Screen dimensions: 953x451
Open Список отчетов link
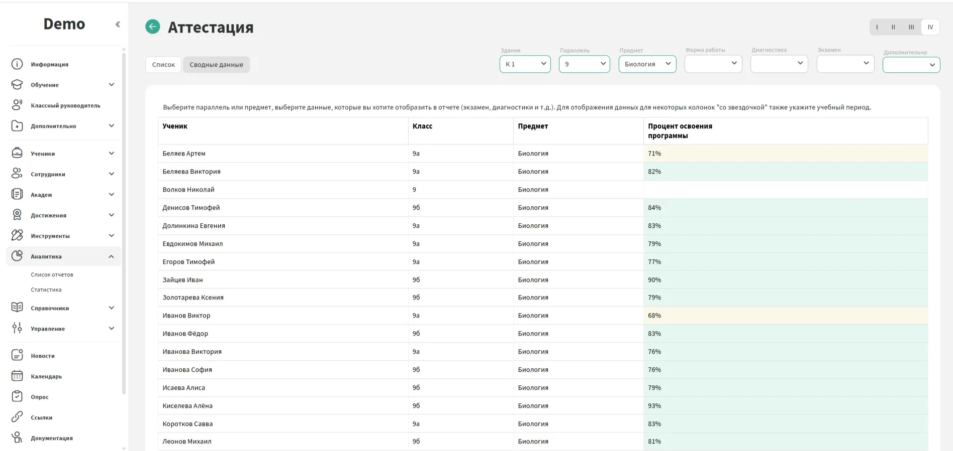coord(52,274)
